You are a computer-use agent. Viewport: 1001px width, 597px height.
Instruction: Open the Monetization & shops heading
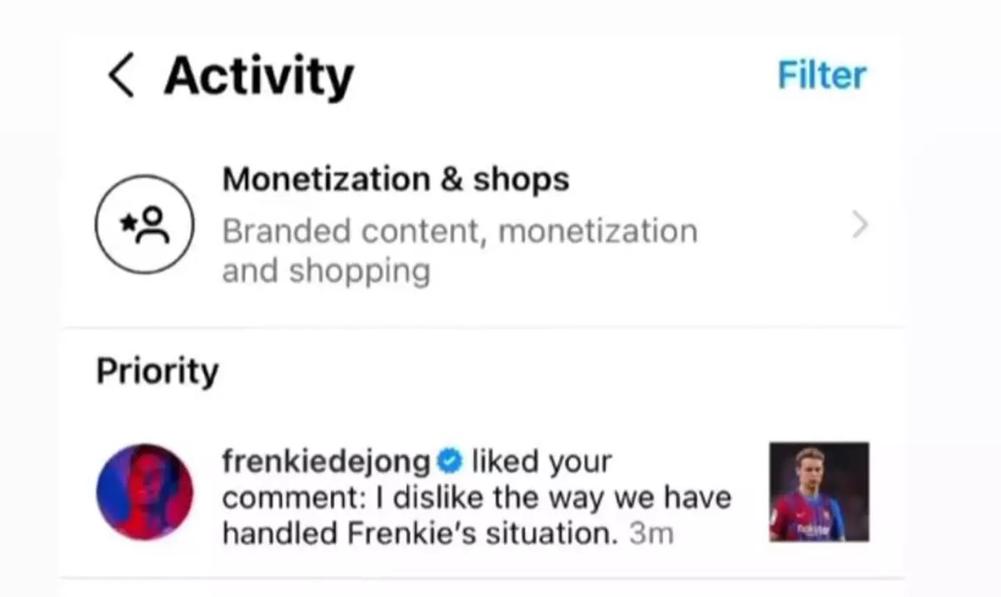(x=396, y=179)
